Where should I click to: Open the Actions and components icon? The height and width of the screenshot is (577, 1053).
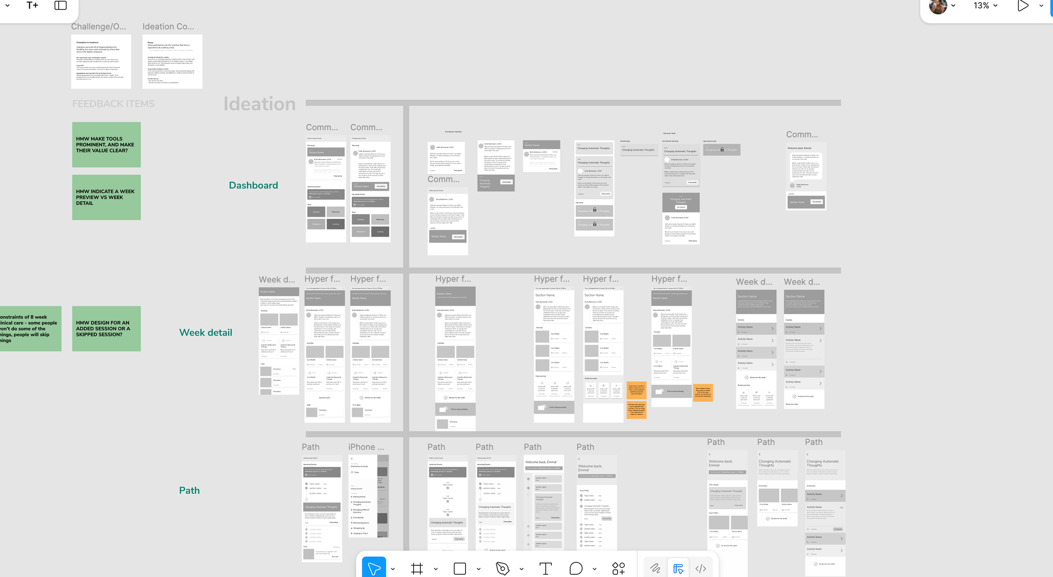coord(618,569)
